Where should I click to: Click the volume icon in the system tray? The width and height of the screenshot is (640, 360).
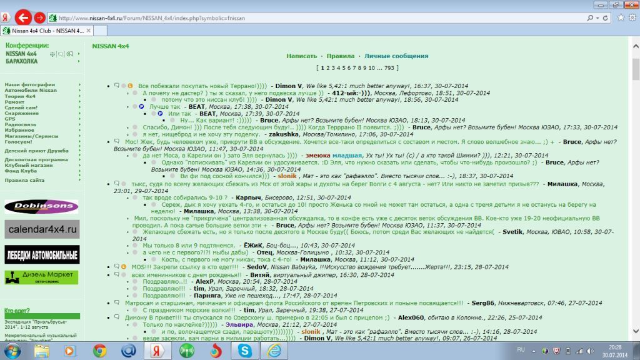tap(590, 351)
